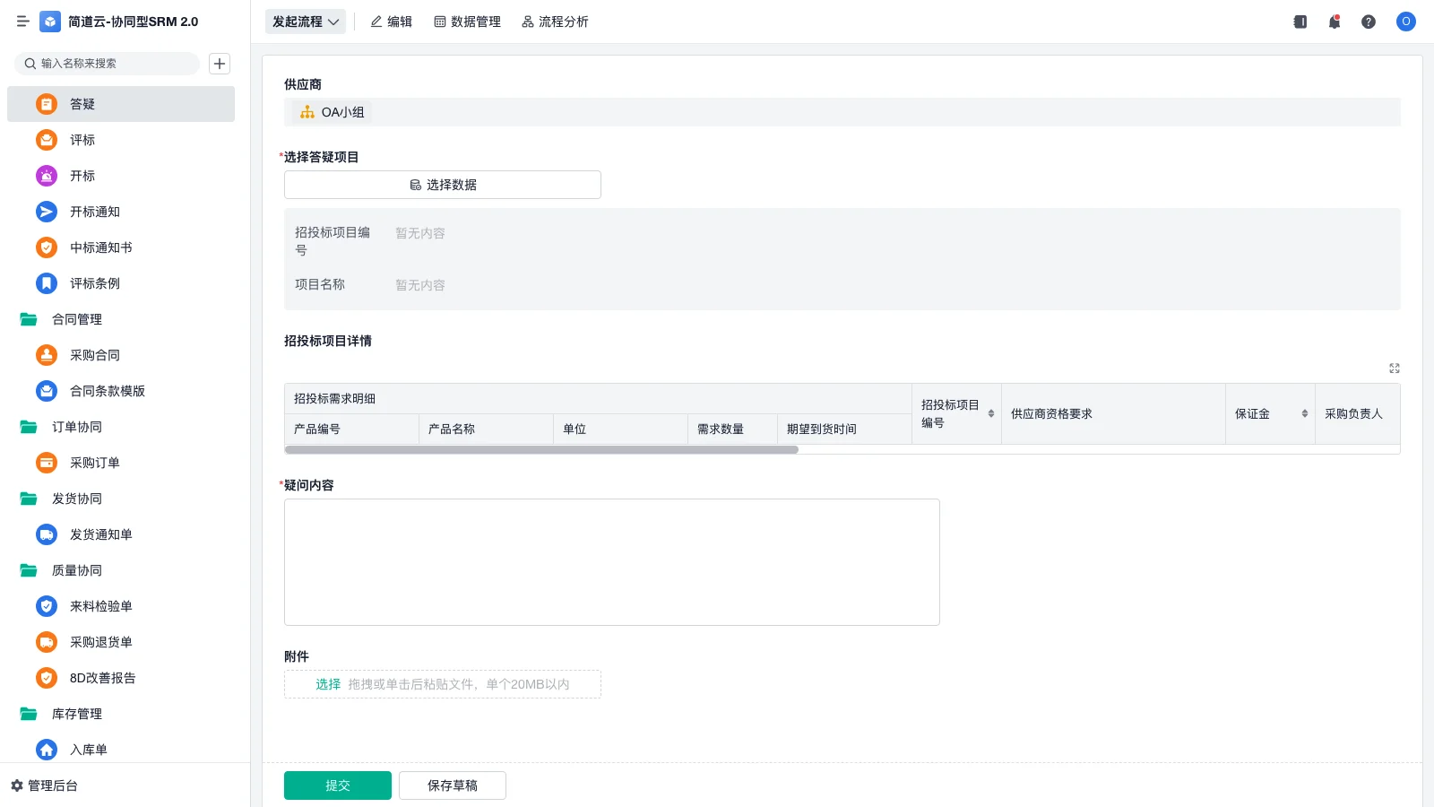Viewport: 1434px width, 807px height.
Task: Click the 发货通知单 truck icon
Action: 47,534
